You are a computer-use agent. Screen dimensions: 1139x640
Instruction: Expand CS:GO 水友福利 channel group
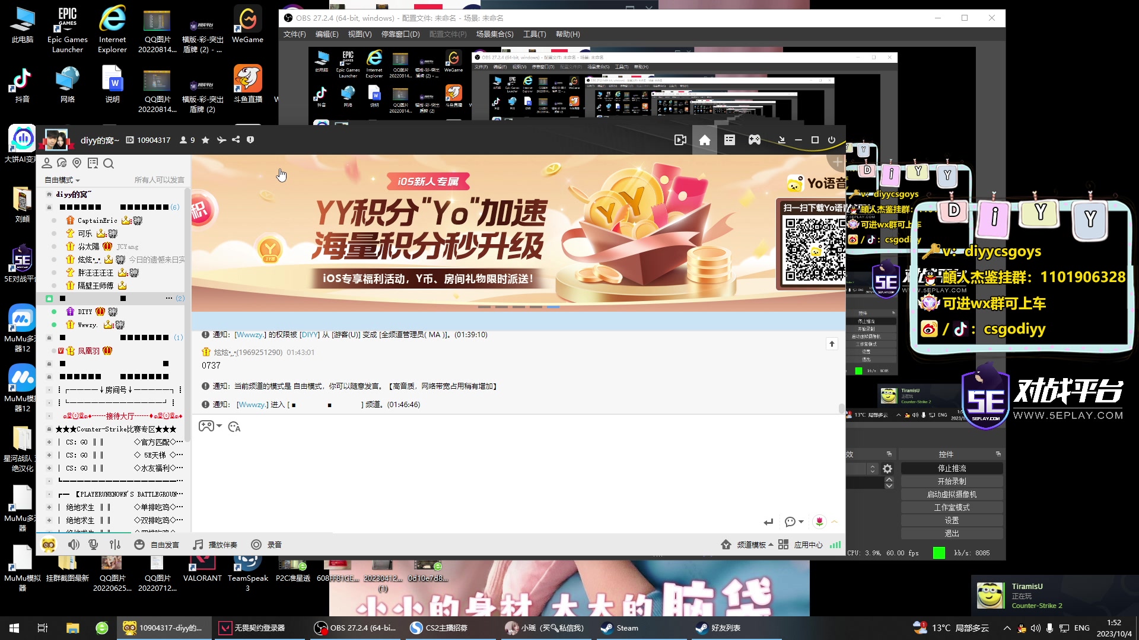[x=49, y=468]
